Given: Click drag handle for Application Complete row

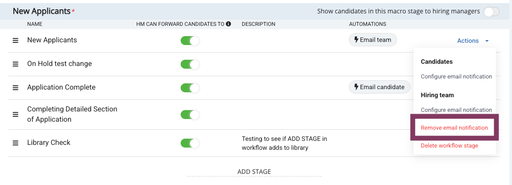Looking at the screenshot, I should point(15,88).
